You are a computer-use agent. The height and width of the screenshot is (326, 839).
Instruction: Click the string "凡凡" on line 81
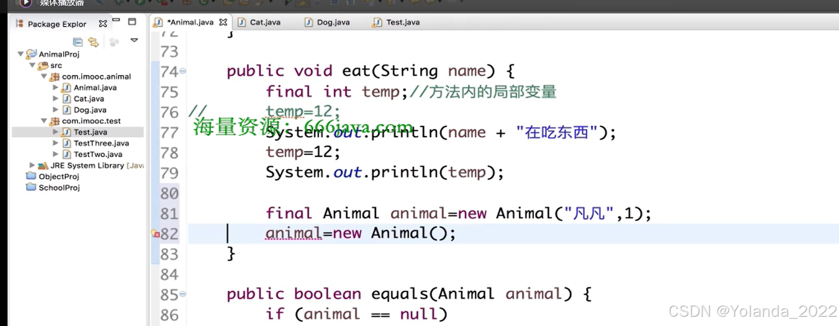coord(589,213)
